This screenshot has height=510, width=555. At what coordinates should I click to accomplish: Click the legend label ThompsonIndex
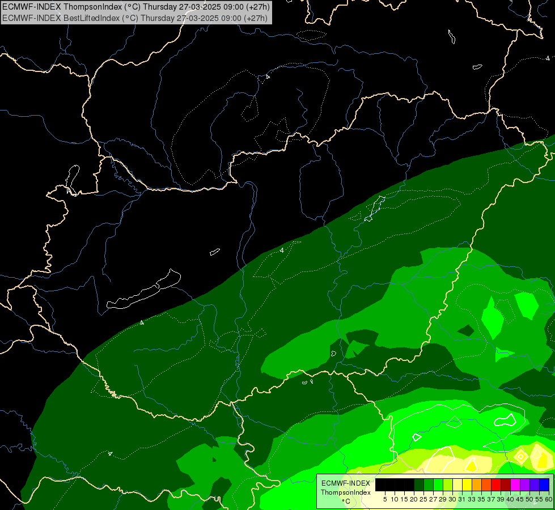(x=345, y=492)
